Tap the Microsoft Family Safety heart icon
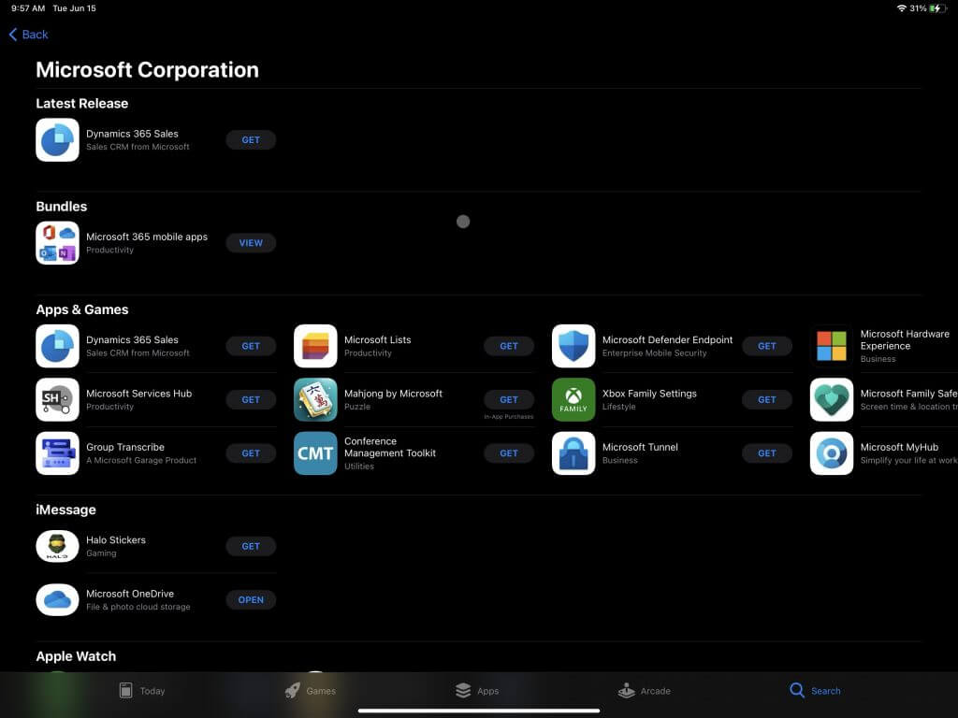Image resolution: width=958 pixels, height=718 pixels. (x=832, y=400)
